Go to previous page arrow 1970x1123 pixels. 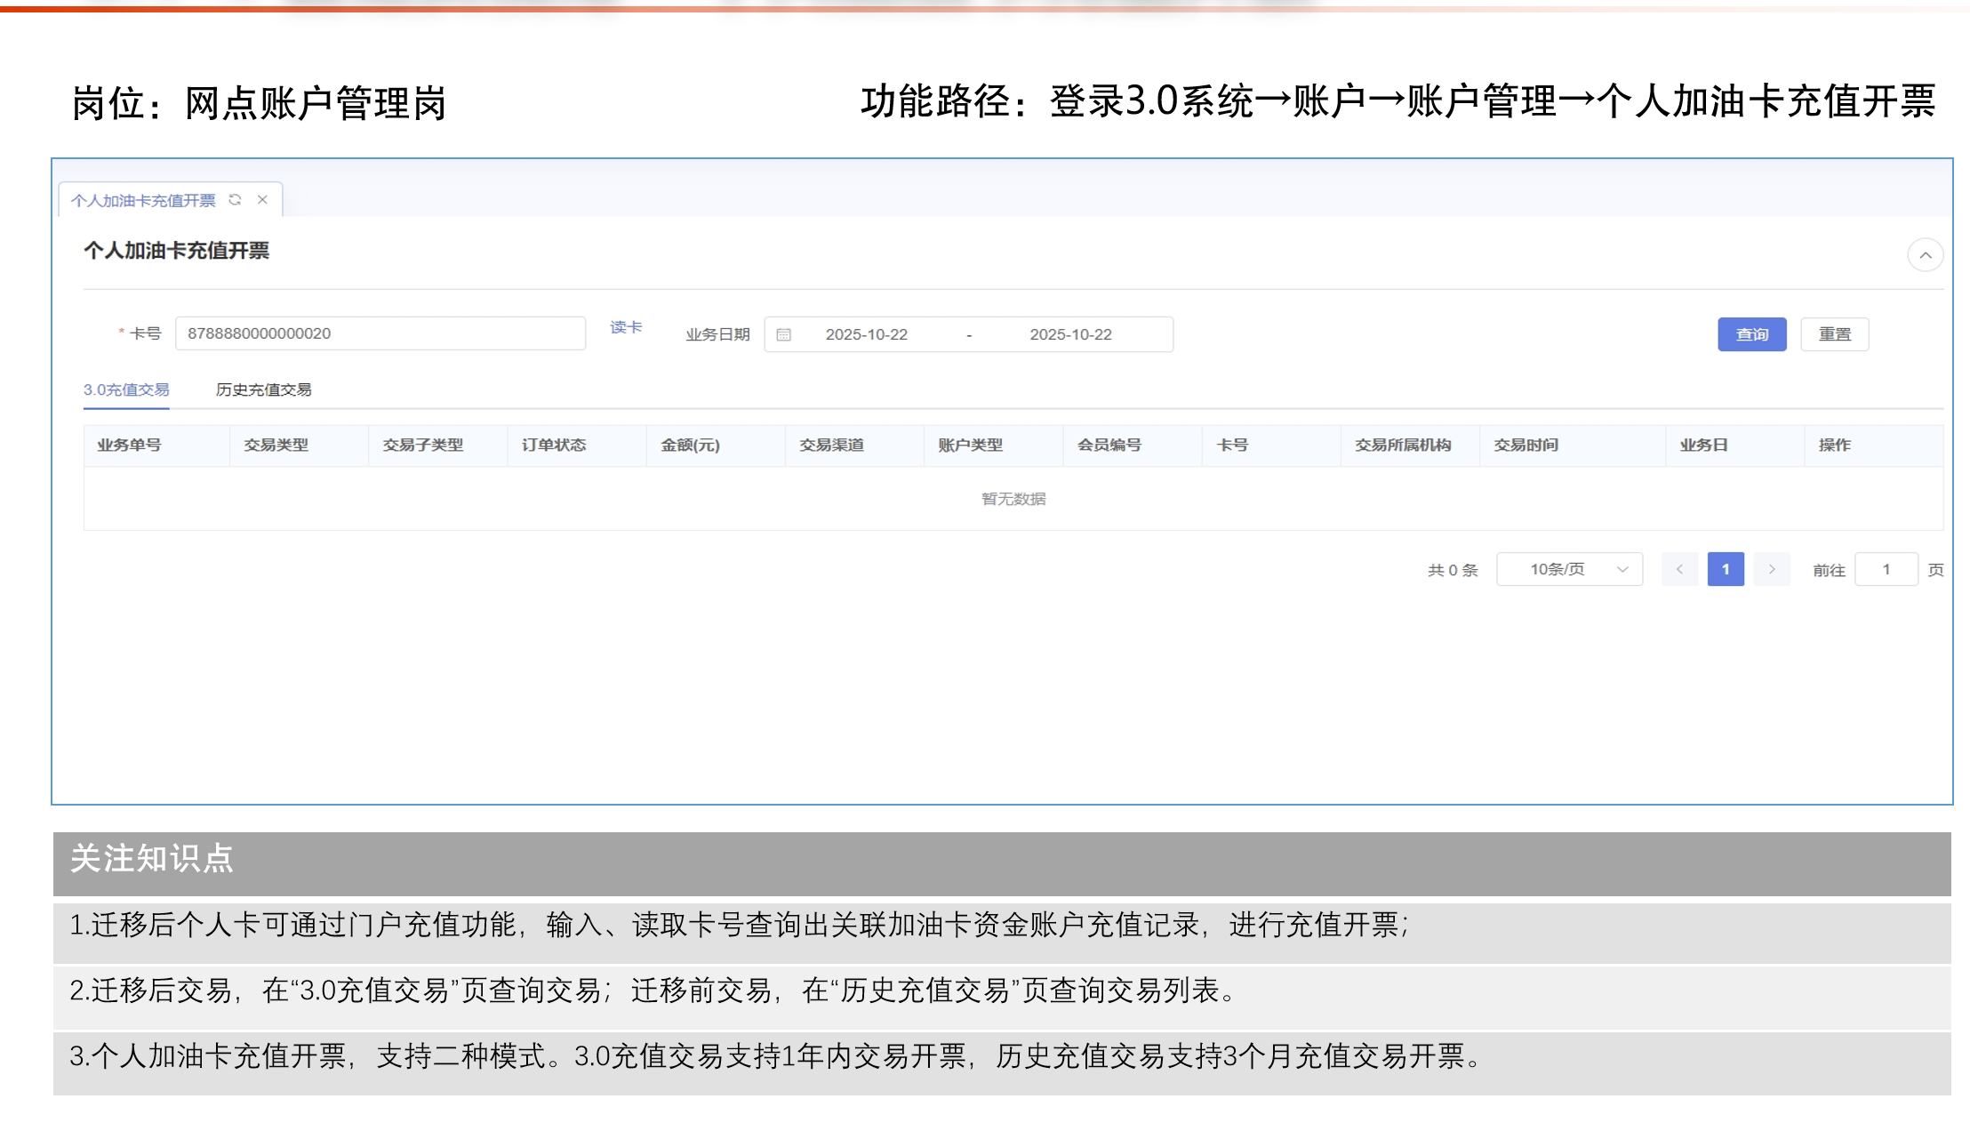[x=1679, y=569]
